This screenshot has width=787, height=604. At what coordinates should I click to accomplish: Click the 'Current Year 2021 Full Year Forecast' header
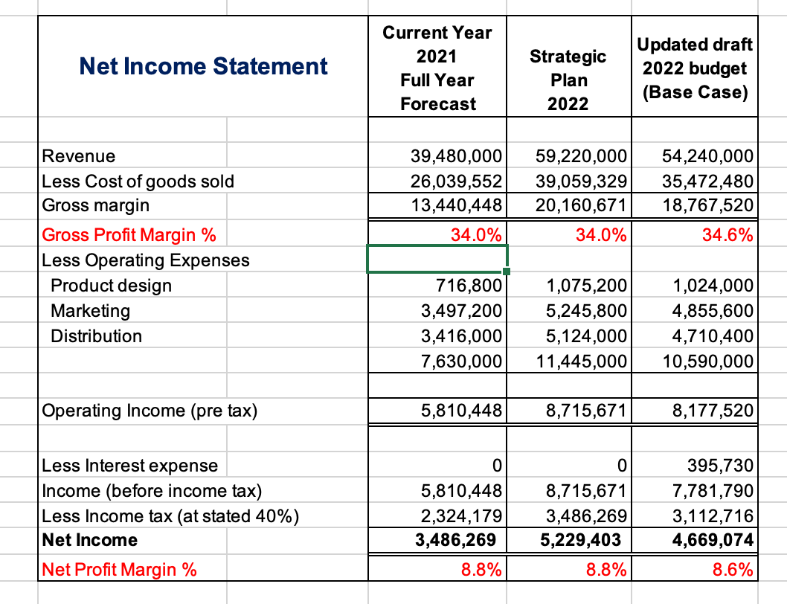click(x=437, y=68)
